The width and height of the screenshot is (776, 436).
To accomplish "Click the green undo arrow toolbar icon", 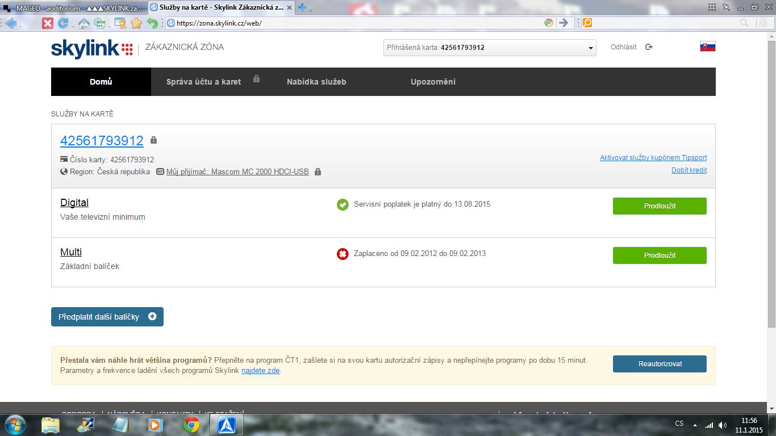I will (152, 23).
